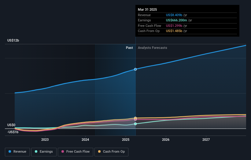Select the 2025 x-axis label
251x160 pixels.
tap(126, 140)
